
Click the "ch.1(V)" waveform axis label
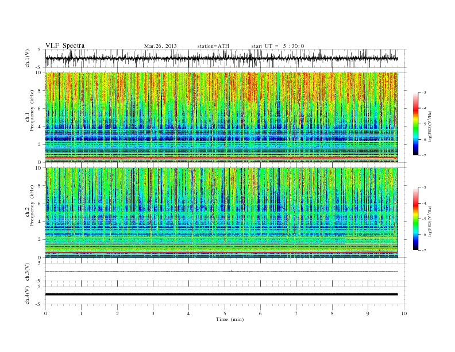28,58
